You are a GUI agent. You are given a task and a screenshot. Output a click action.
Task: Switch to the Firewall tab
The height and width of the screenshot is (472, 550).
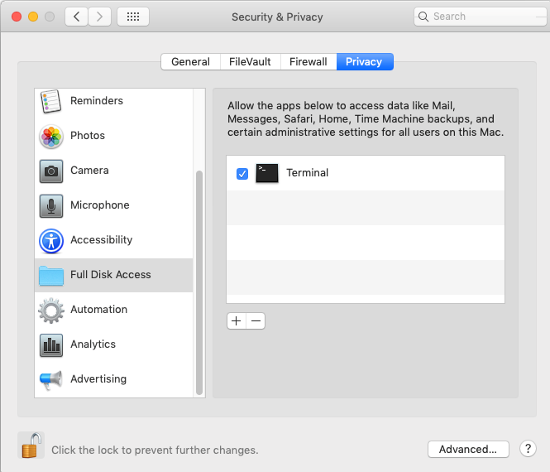(308, 62)
